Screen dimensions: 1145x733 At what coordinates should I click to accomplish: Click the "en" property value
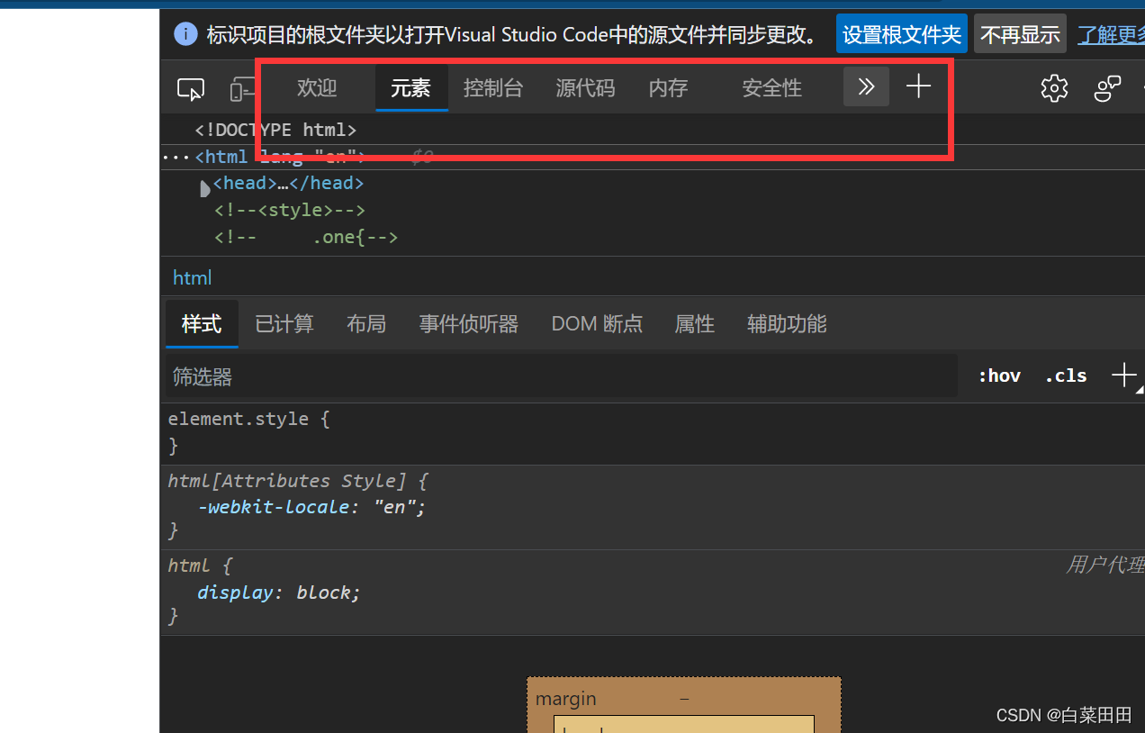[x=395, y=507]
